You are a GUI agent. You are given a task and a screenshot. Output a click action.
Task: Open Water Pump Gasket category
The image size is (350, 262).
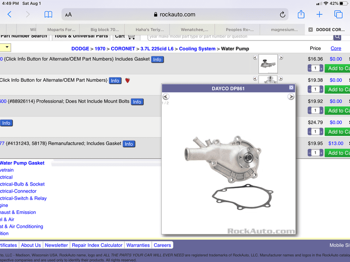tap(22, 163)
